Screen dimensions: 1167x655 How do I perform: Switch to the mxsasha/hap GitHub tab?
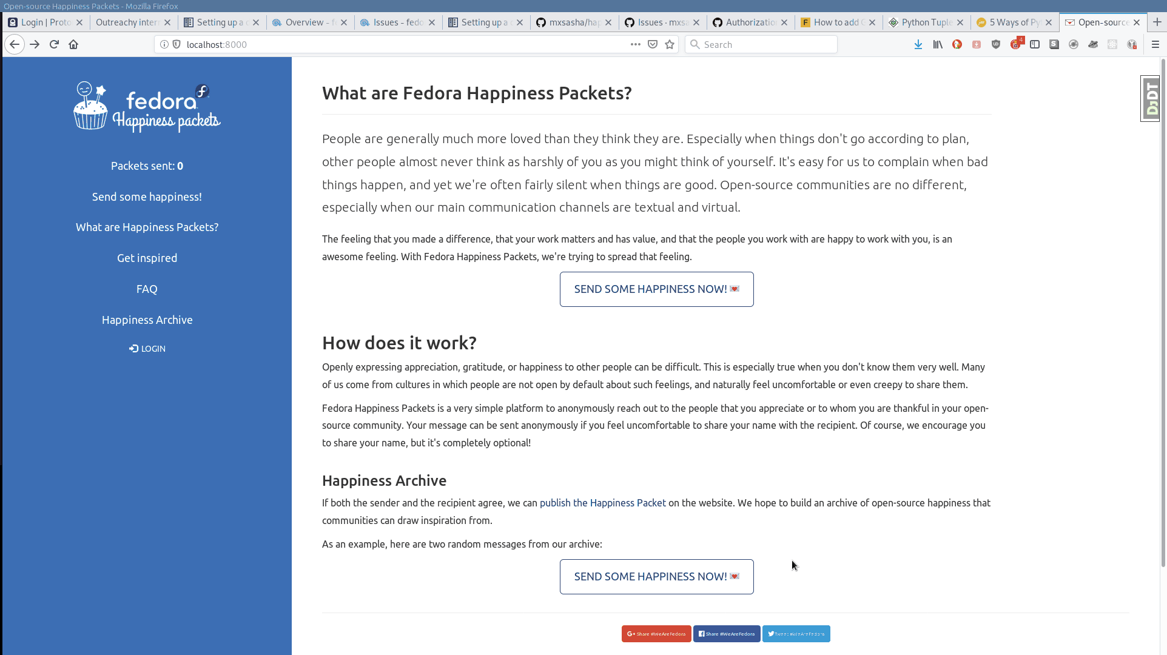[x=574, y=22]
